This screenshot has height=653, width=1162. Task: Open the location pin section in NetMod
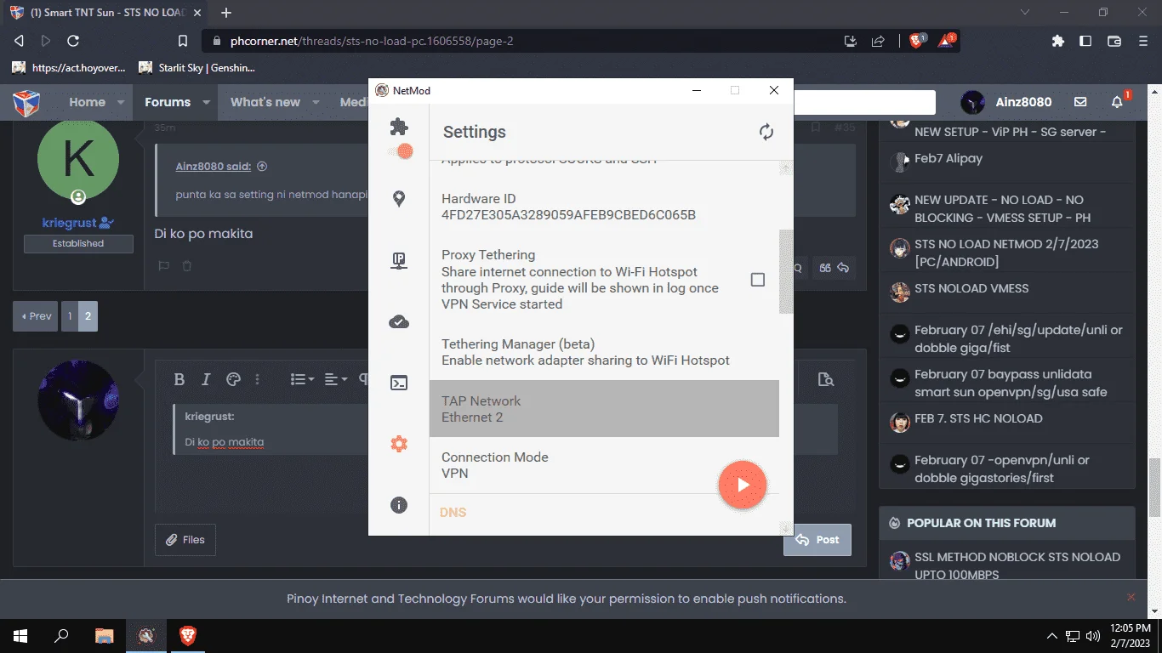point(399,199)
